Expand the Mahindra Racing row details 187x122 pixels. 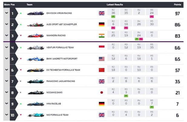pos(6,36)
